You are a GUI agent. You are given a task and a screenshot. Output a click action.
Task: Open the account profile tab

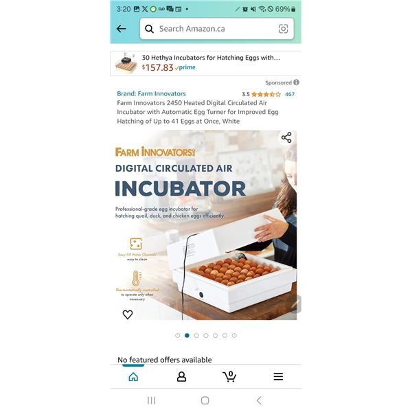[181, 376]
